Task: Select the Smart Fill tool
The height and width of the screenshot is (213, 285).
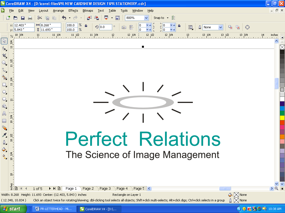Action: pos(4,77)
